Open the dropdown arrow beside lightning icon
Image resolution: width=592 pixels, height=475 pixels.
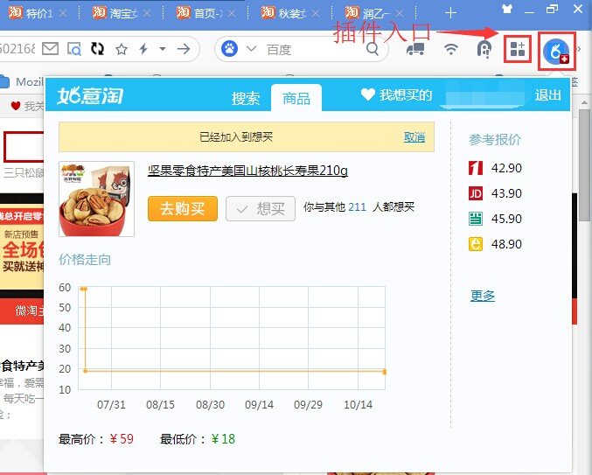coord(163,49)
